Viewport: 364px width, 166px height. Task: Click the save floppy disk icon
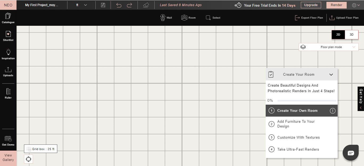pyautogui.click(x=103, y=5)
